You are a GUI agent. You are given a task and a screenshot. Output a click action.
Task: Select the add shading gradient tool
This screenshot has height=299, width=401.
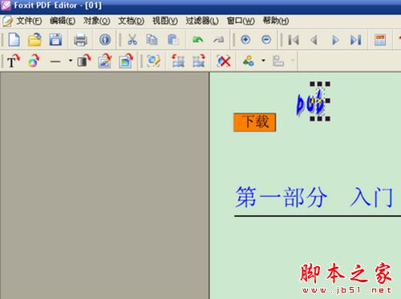click(x=83, y=61)
